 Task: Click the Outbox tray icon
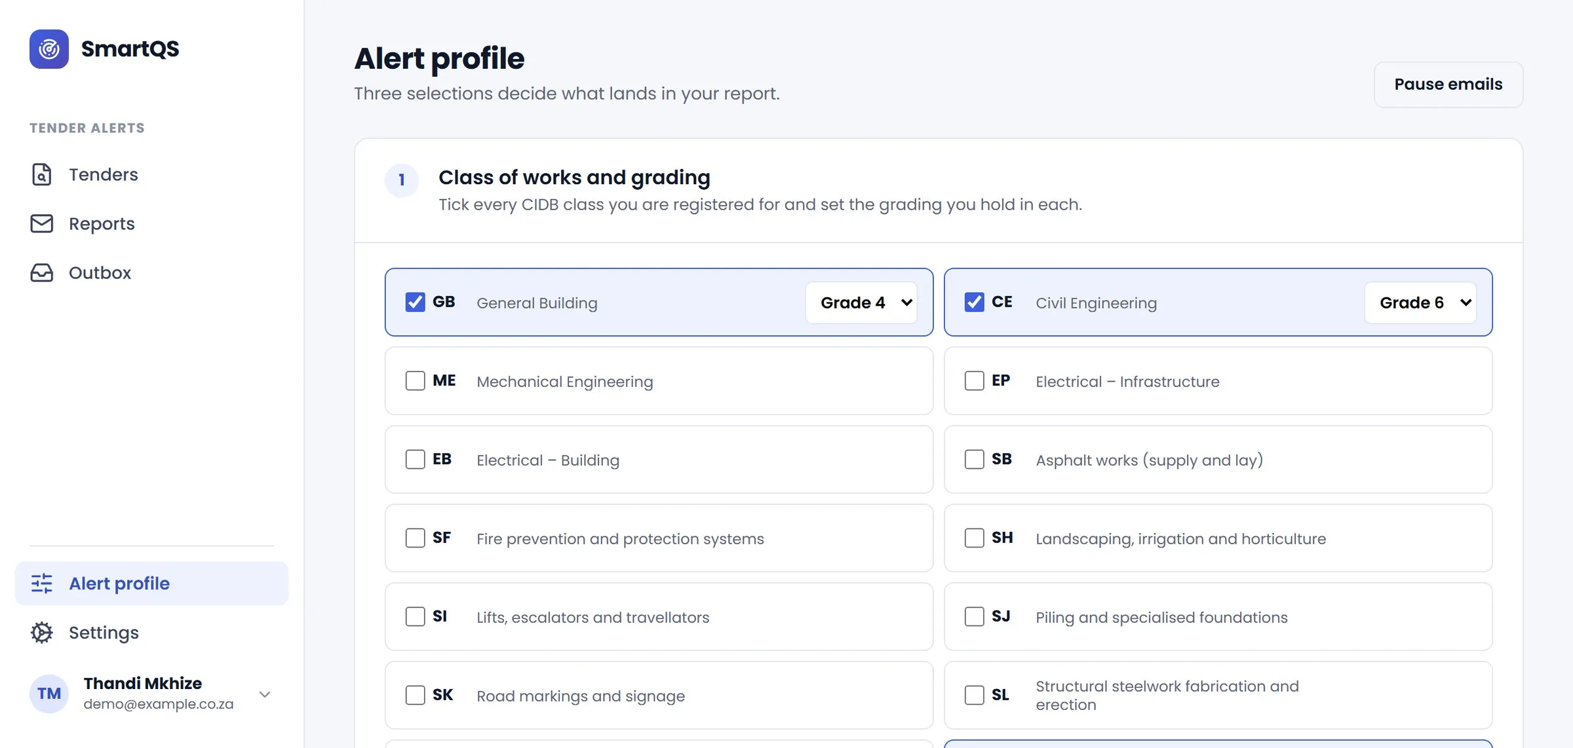pyautogui.click(x=42, y=272)
